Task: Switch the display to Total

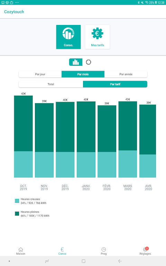Action: [x=51, y=84]
